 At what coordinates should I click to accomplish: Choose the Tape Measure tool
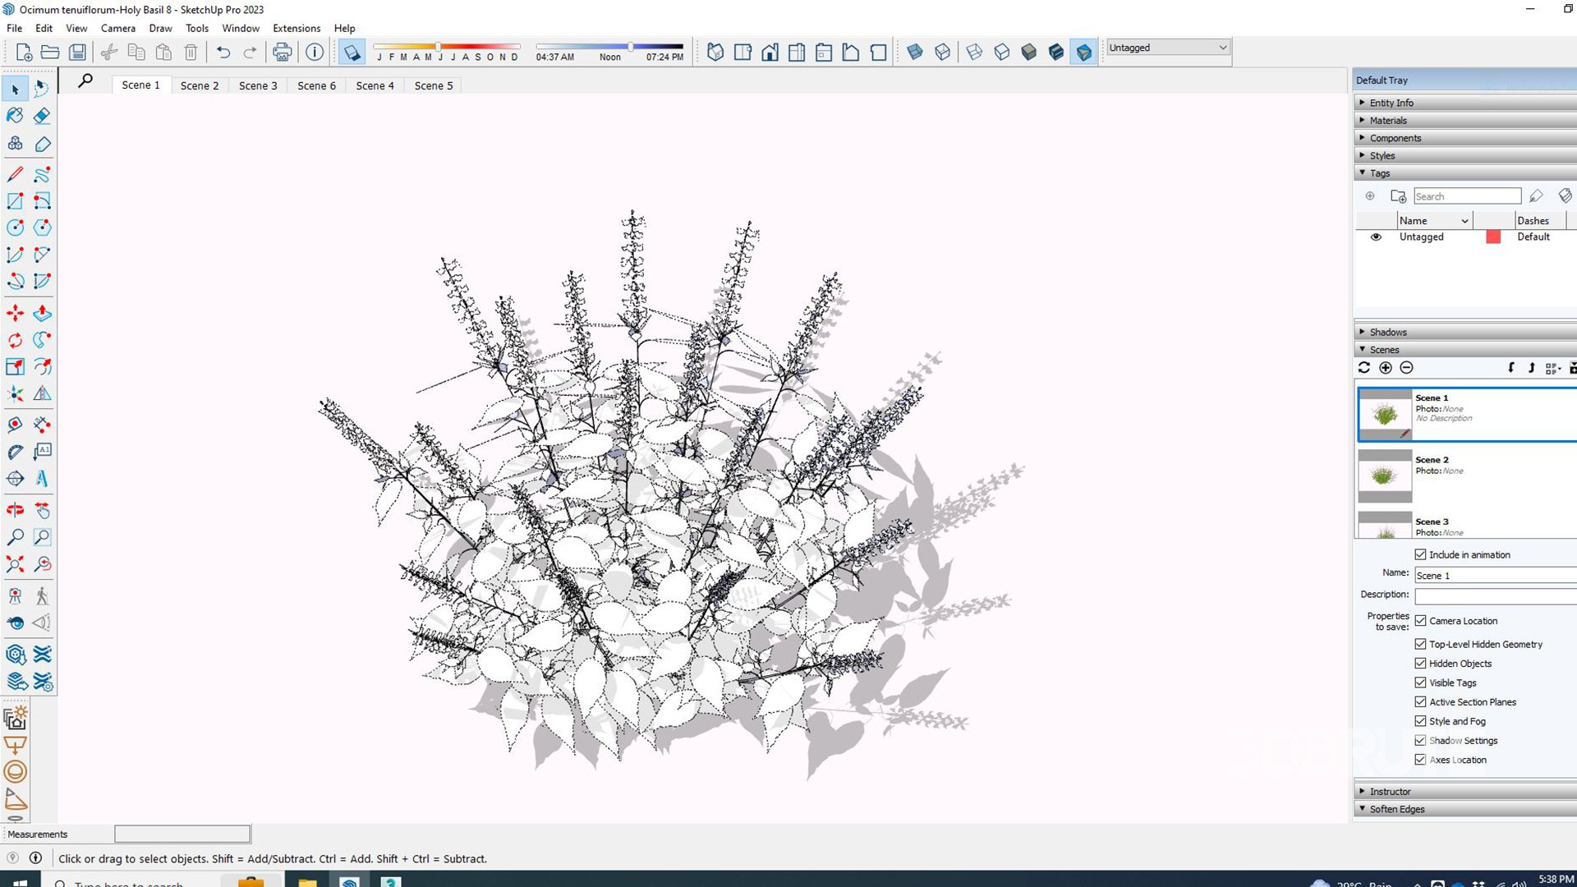[15, 425]
